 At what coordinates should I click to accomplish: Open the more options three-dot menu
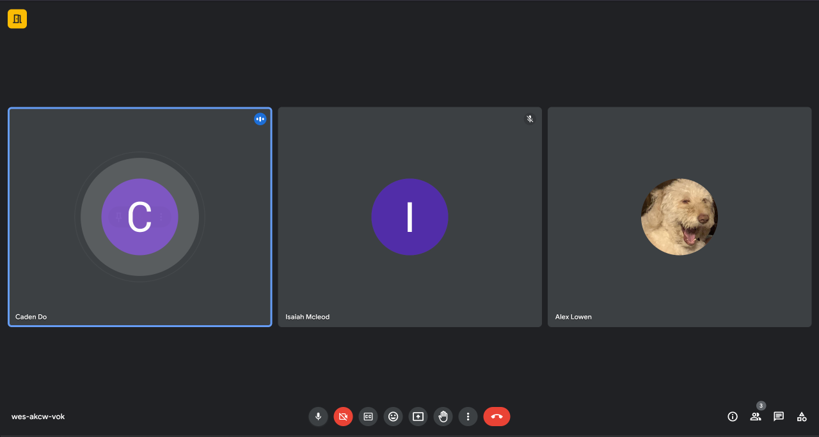tap(468, 417)
